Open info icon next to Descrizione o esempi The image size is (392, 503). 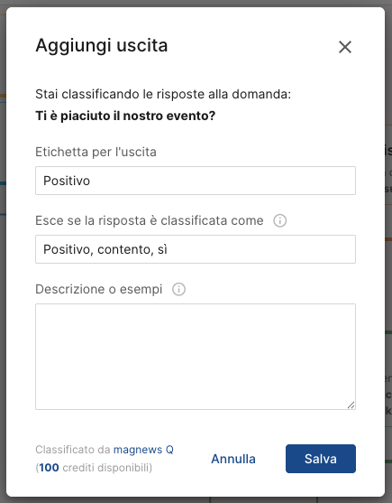[x=178, y=289]
